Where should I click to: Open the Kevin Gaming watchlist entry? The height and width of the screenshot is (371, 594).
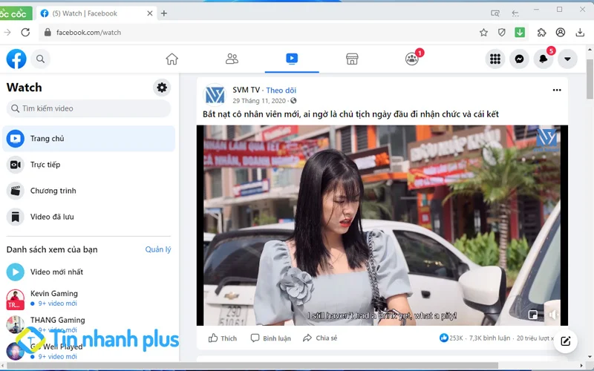(88, 298)
